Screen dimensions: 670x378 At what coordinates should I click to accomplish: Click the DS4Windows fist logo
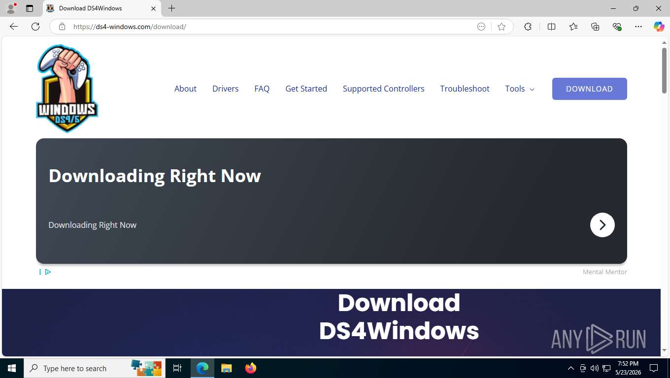pos(67,89)
